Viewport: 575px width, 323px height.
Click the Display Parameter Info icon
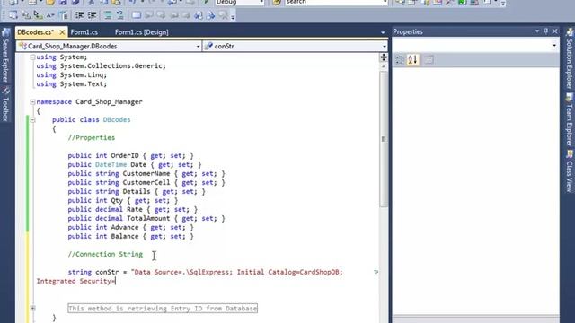click(26, 15)
